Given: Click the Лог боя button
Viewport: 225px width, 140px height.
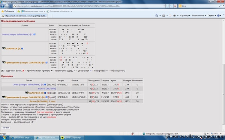Looking at the screenshot, I should [x=6, y=128].
